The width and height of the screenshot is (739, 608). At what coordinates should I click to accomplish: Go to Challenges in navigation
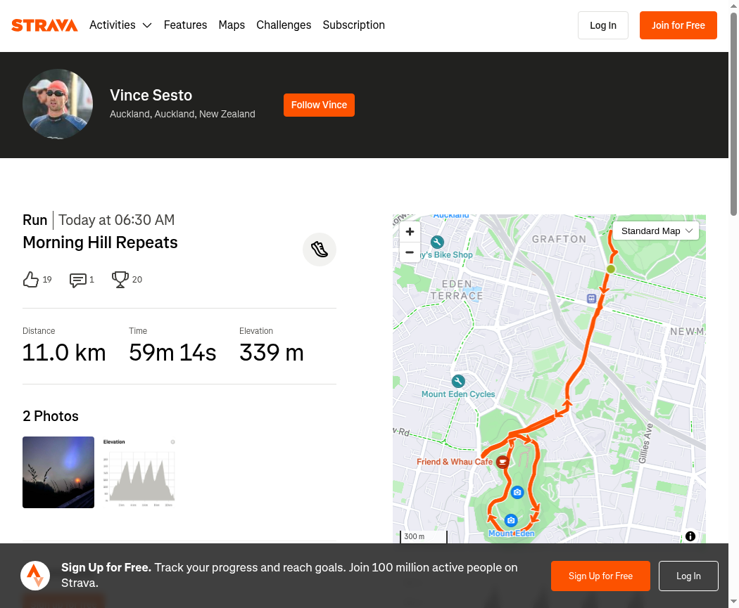(x=284, y=25)
